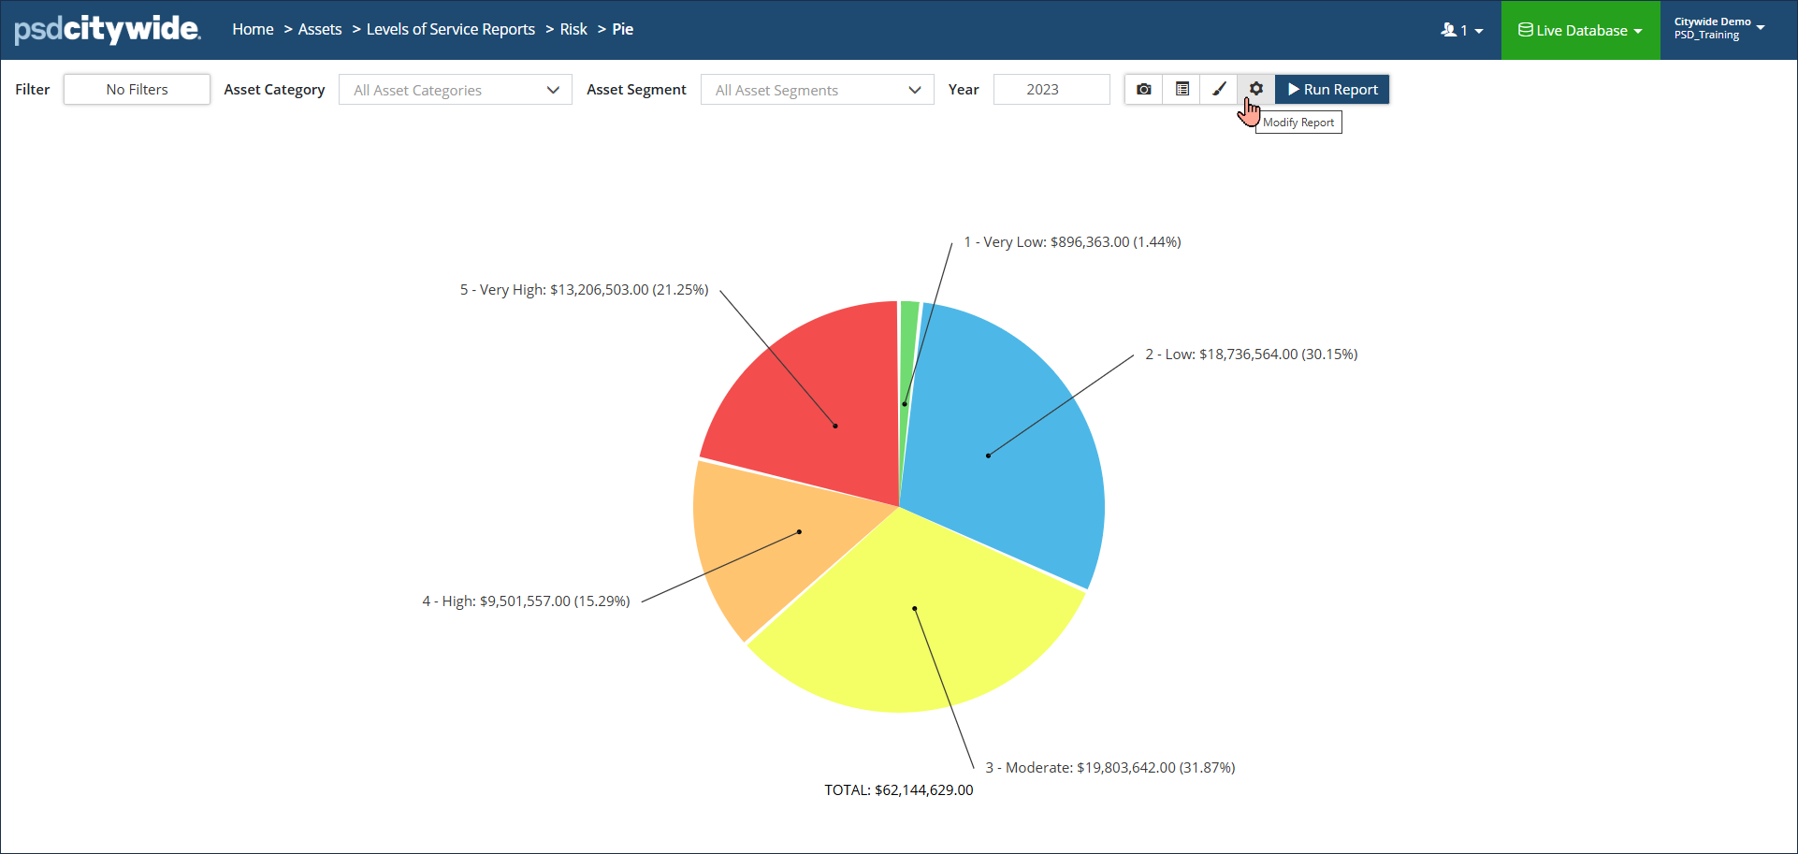Expand the Asset Category dropdown
Image resolution: width=1798 pixels, height=854 pixels.
(456, 90)
